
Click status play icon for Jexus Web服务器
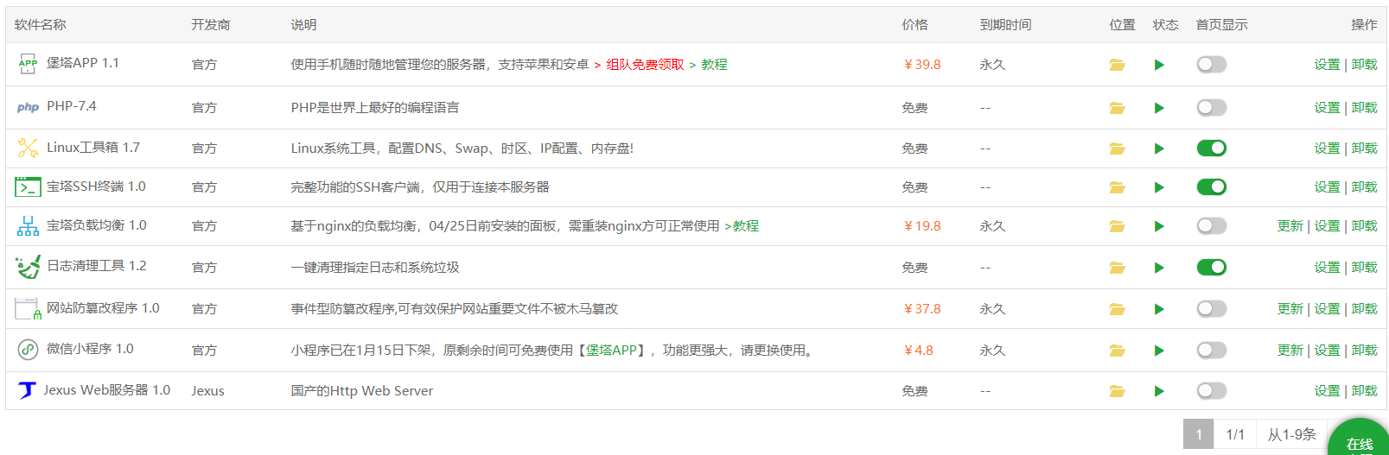click(x=1159, y=391)
